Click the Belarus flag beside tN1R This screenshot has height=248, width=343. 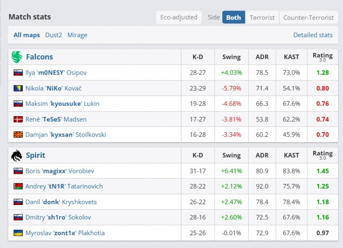click(18, 187)
